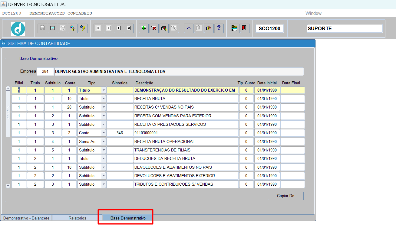The width and height of the screenshot is (396, 244).
Task: Go to the next record
Action: click(119, 28)
